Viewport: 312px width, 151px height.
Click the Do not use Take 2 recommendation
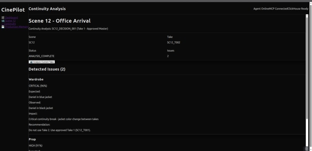pyautogui.click(x=60, y=130)
